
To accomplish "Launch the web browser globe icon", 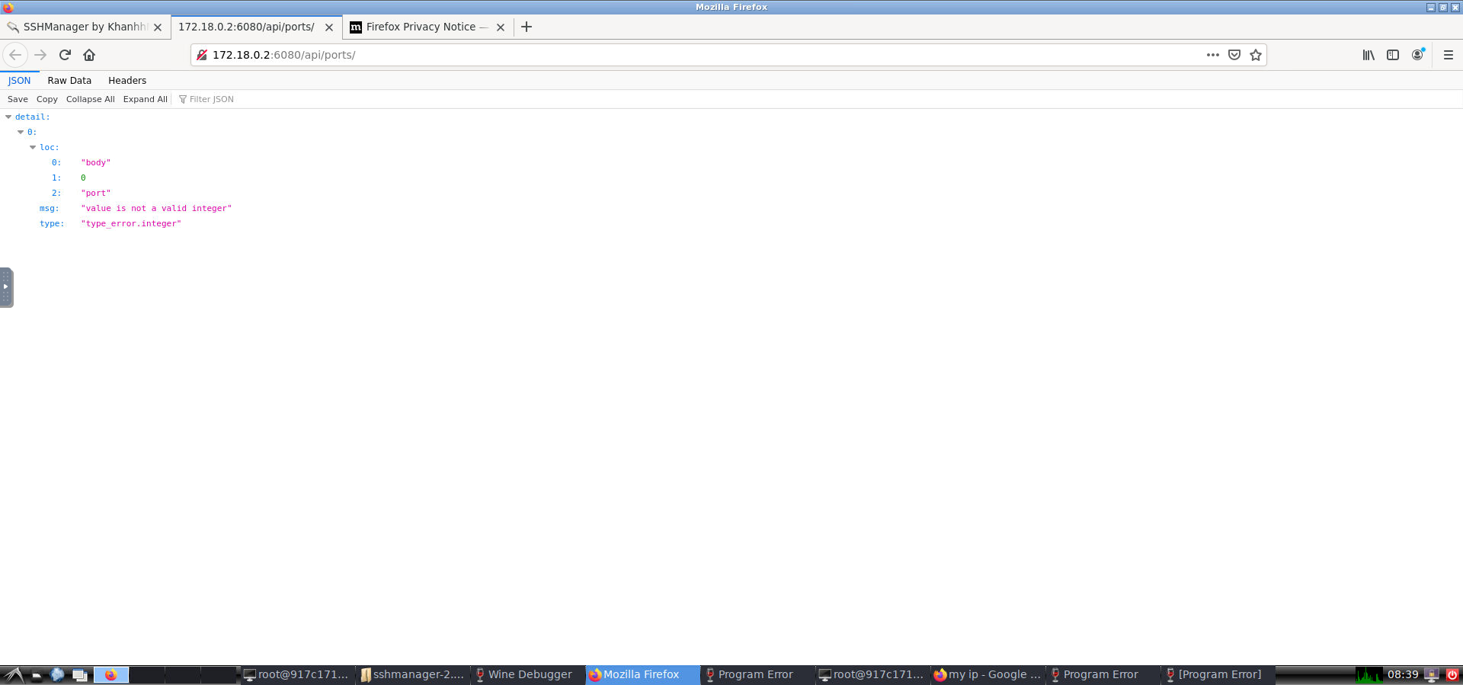I will (x=57, y=674).
